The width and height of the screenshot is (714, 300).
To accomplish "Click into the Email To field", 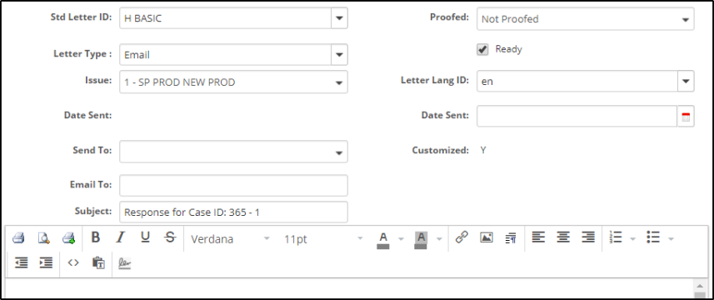I will (x=233, y=185).
